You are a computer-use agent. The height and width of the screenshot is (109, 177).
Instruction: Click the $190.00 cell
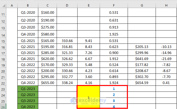coord(48,20)
